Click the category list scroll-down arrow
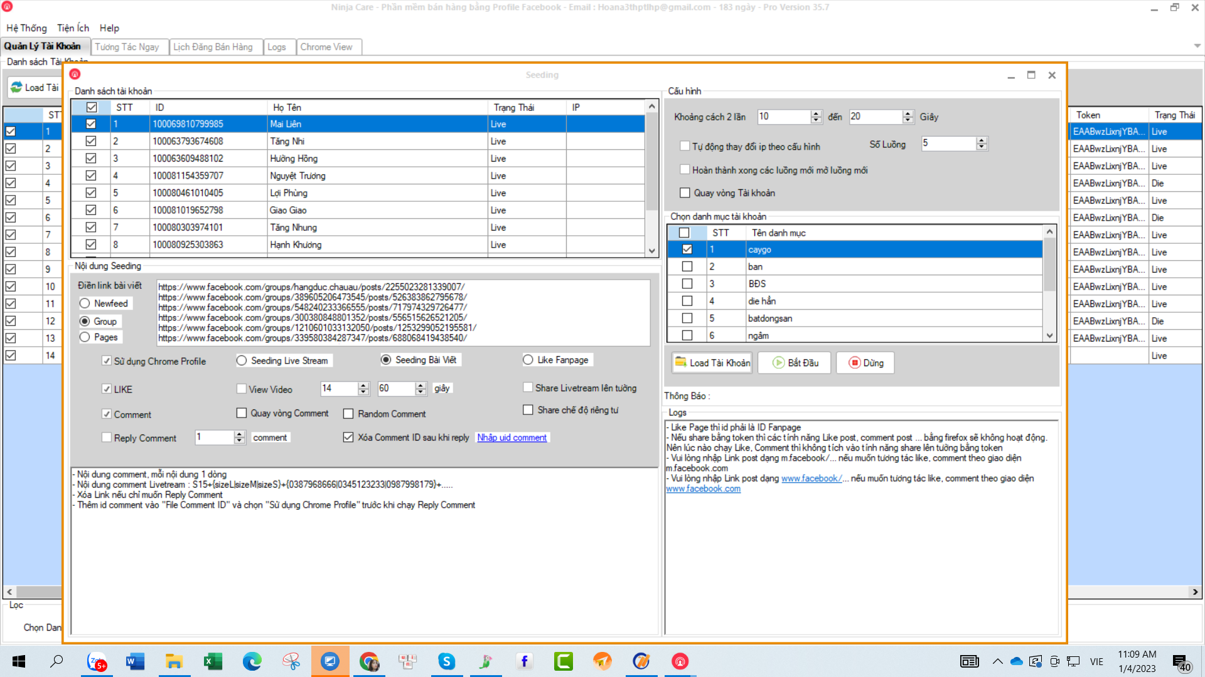Screen dimensions: 1205x677 click(1050, 336)
